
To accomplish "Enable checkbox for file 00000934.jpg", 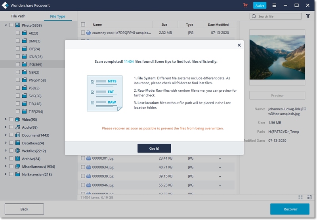I will (83, 167).
